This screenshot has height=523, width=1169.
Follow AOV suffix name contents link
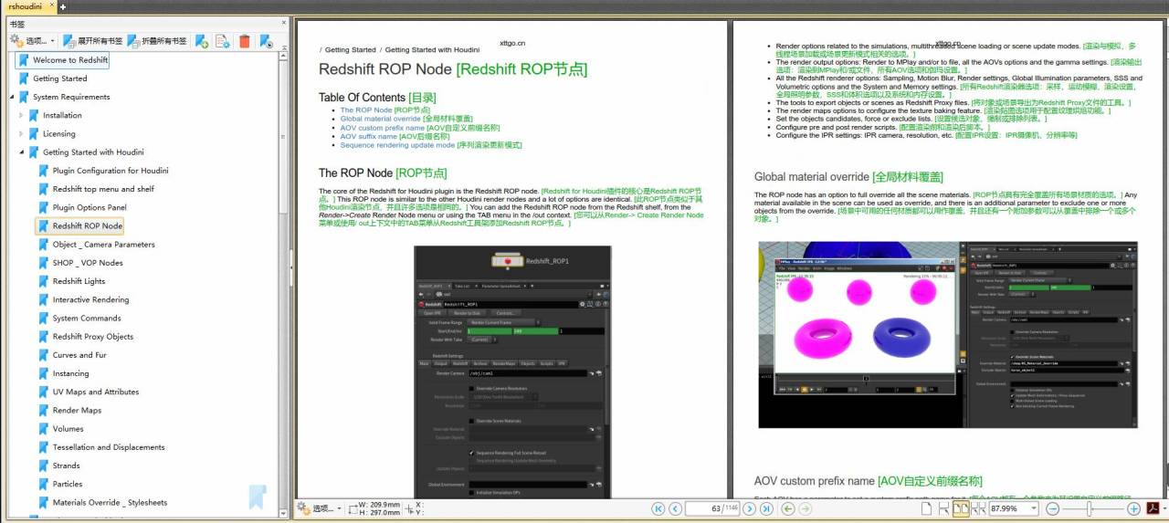click(x=368, y=136)
